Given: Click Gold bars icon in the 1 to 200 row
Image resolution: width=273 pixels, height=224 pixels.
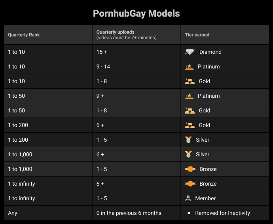Looking at the screenshot, I should (x=190, y=125).
